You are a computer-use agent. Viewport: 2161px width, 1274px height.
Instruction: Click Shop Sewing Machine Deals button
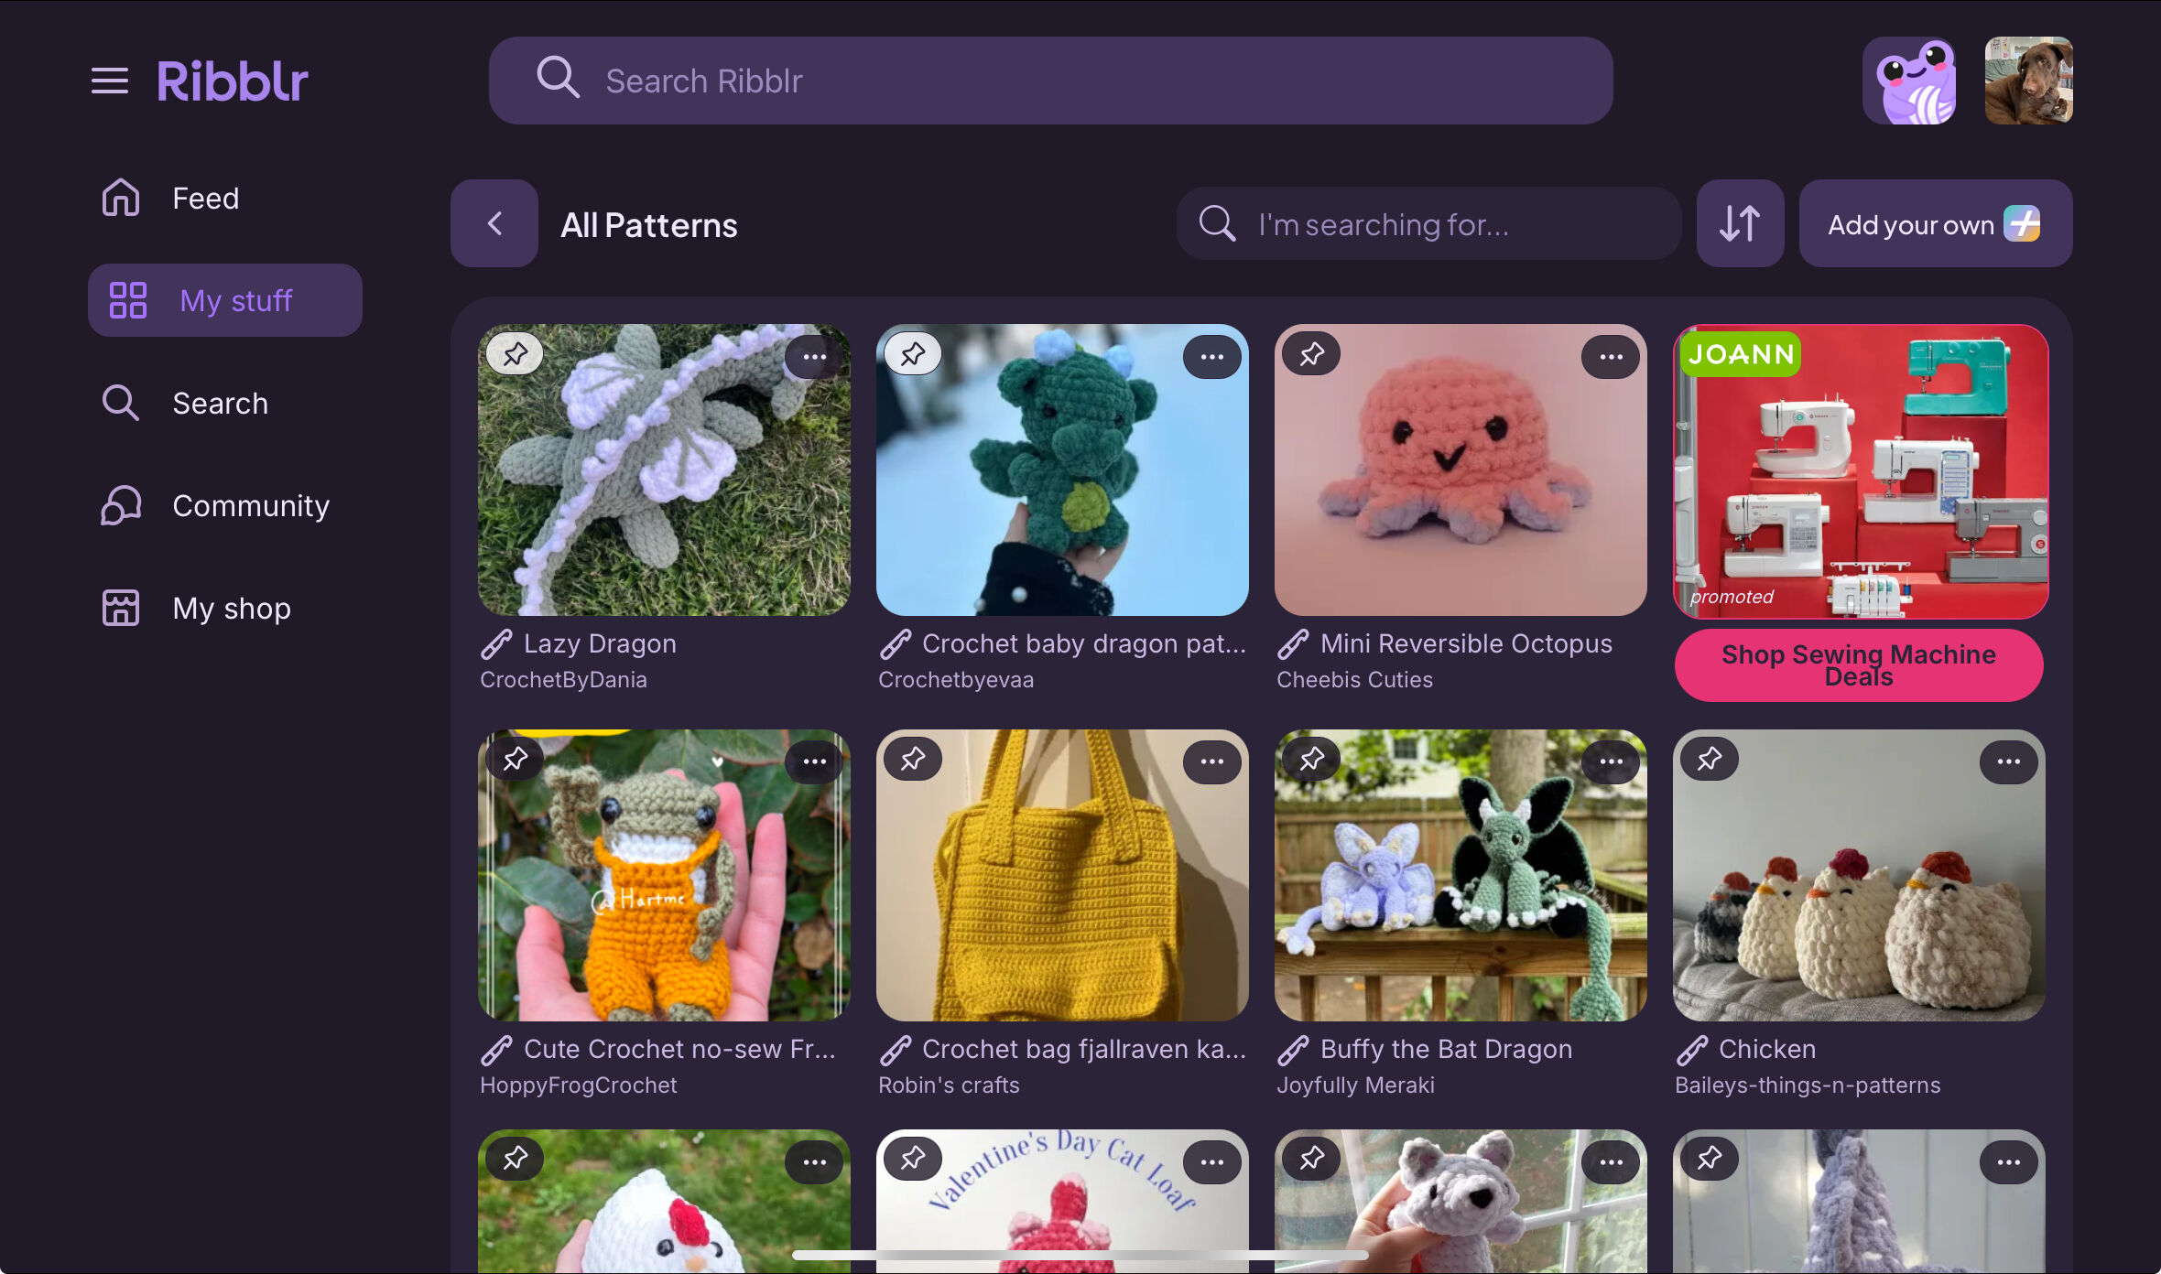pos(1859,665)
